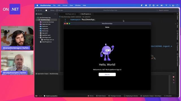181x101 pixels.
Task: Open the Apple menu
Action: 37,5
